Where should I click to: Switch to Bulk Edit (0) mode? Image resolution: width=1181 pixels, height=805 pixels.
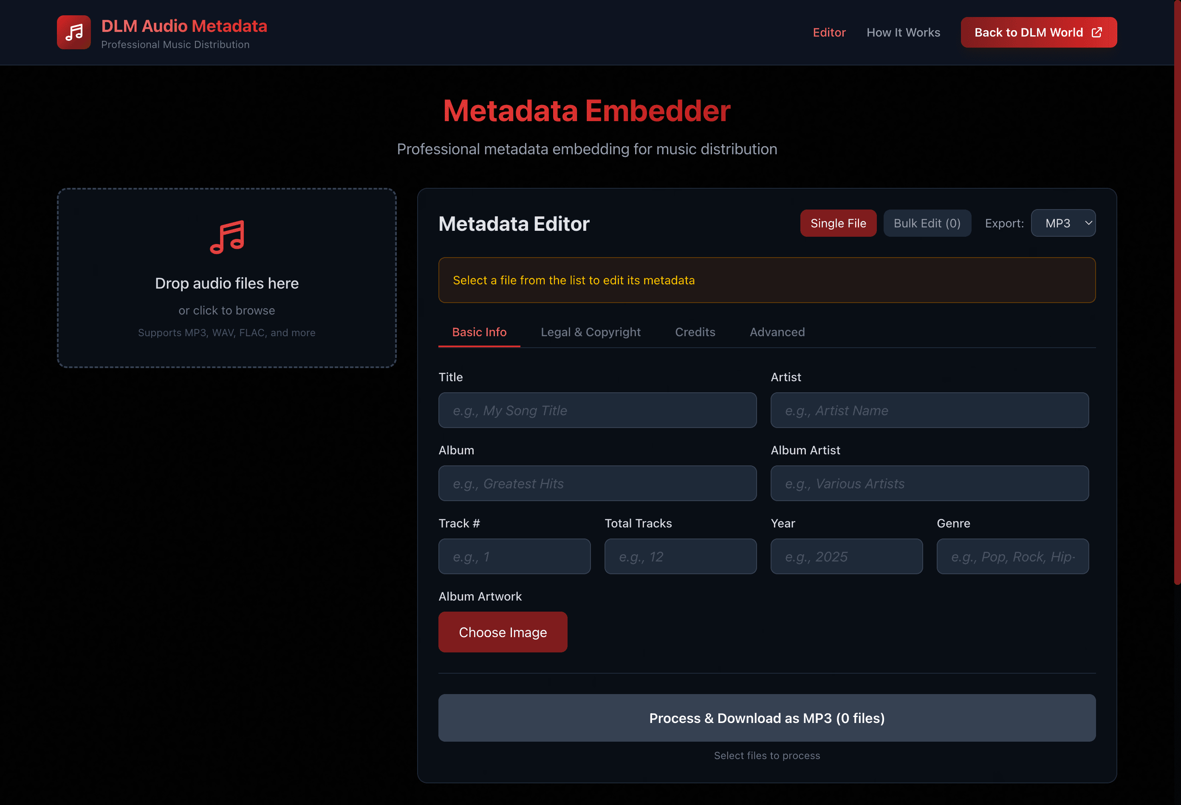(x=927, y=223)
